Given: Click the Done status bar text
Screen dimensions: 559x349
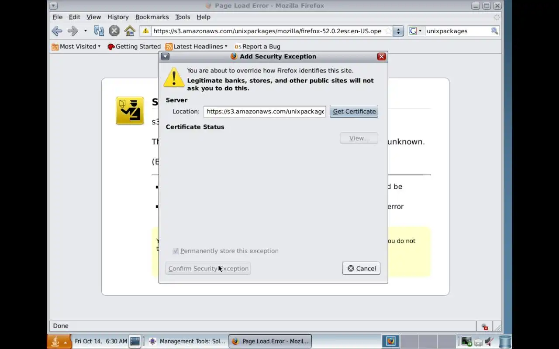Looking at the screenshot, I should pos(61,326).
